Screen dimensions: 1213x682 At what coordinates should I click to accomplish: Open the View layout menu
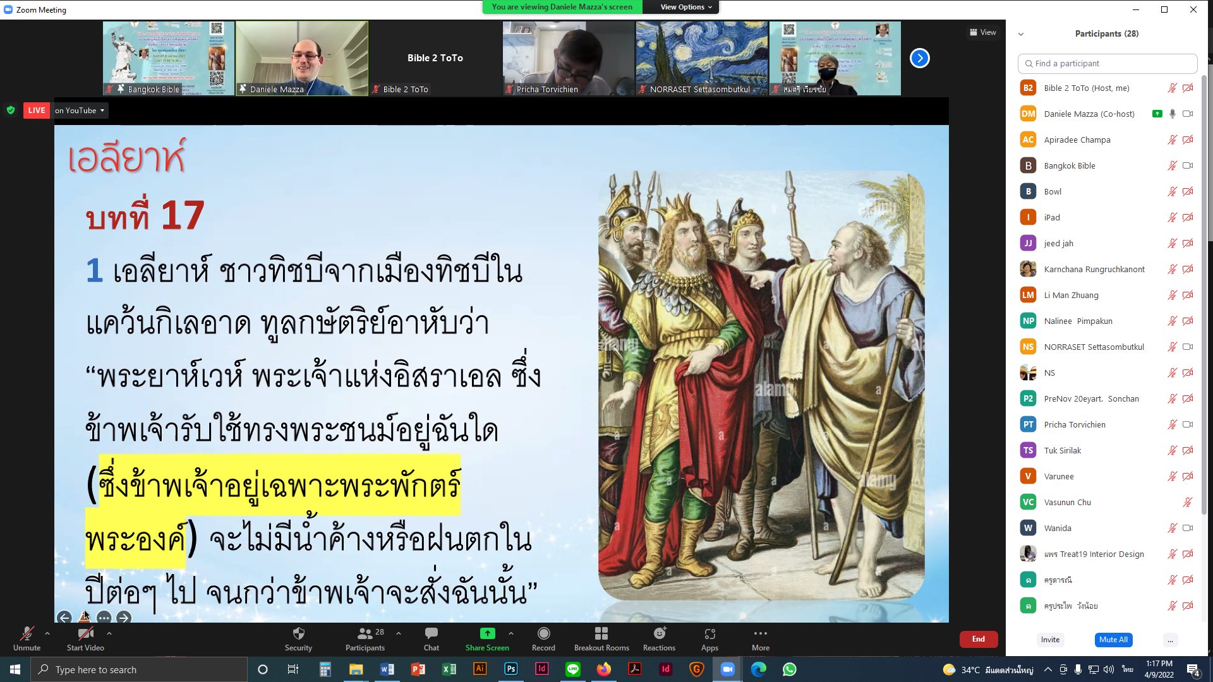pyautogui.click(x=983, y=32)
